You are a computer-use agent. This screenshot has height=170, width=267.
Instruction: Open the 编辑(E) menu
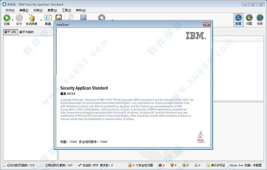(x=24, y=10)
